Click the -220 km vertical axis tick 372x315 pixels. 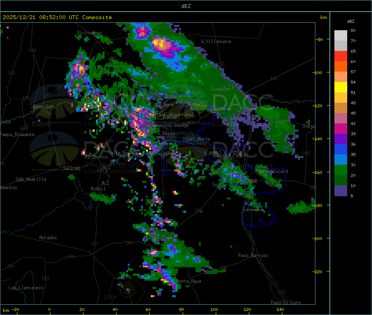coord(318,272)
